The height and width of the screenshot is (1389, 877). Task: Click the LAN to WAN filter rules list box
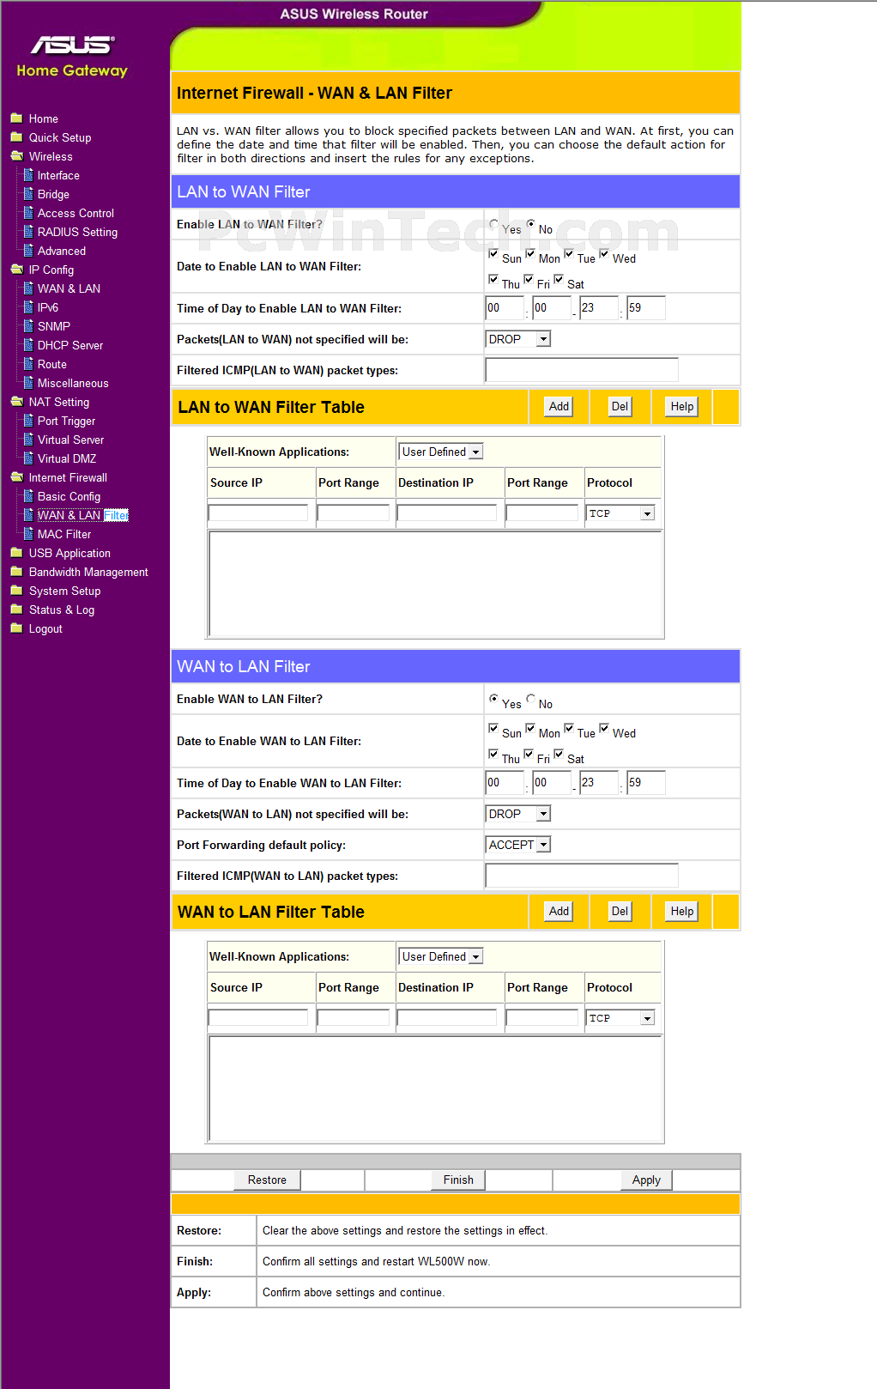point(435,584)
